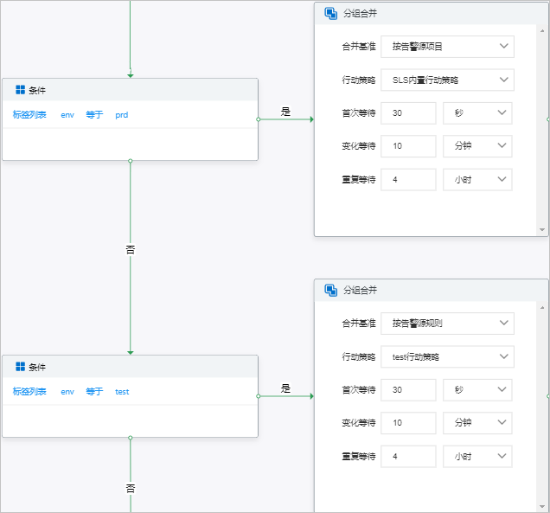Open the 行动策略 dropdown showing SLS内置行动策略

coord(448,80)
